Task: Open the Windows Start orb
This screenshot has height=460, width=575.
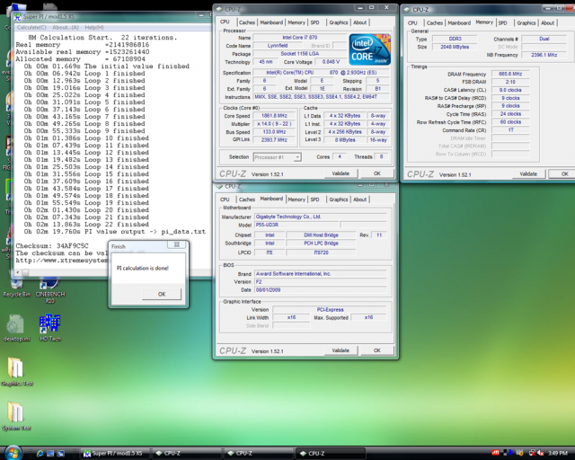Action: [13, 453]
